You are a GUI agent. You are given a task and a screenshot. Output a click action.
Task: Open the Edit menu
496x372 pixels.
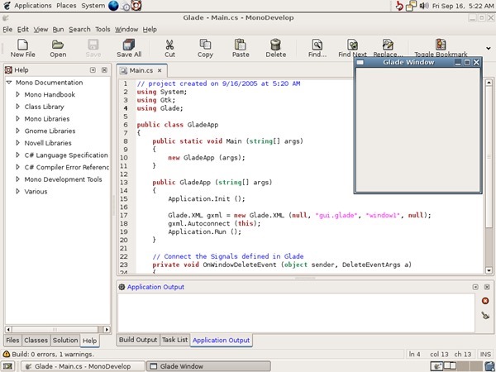tap(23, 30)
